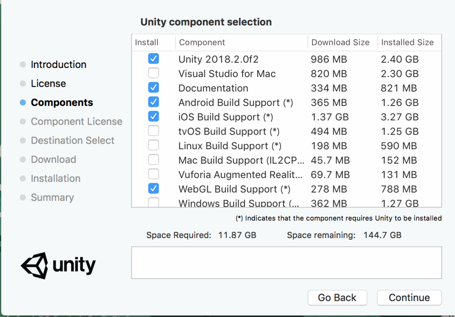Click the Continue button

click(x=409, y=297)
